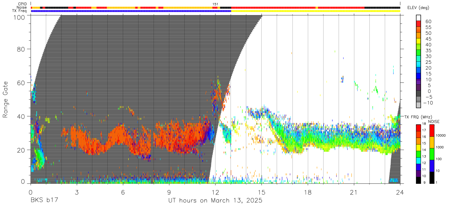
Task: Click the ELEV colorbar value 45
Action: (x=428, y=39)
